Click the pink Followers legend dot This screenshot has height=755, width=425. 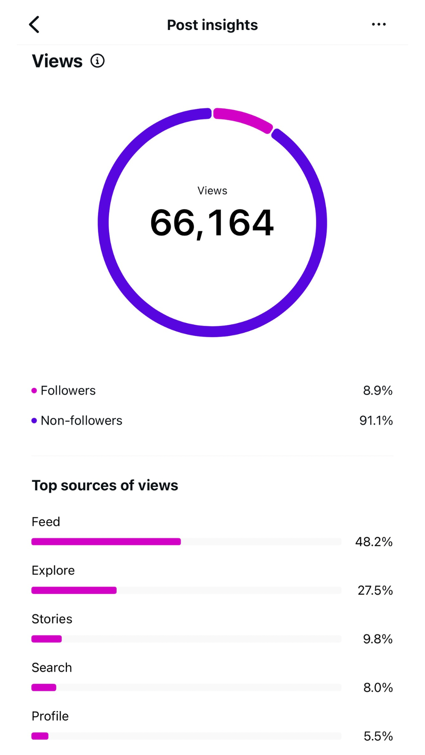[x=34, y=390]
